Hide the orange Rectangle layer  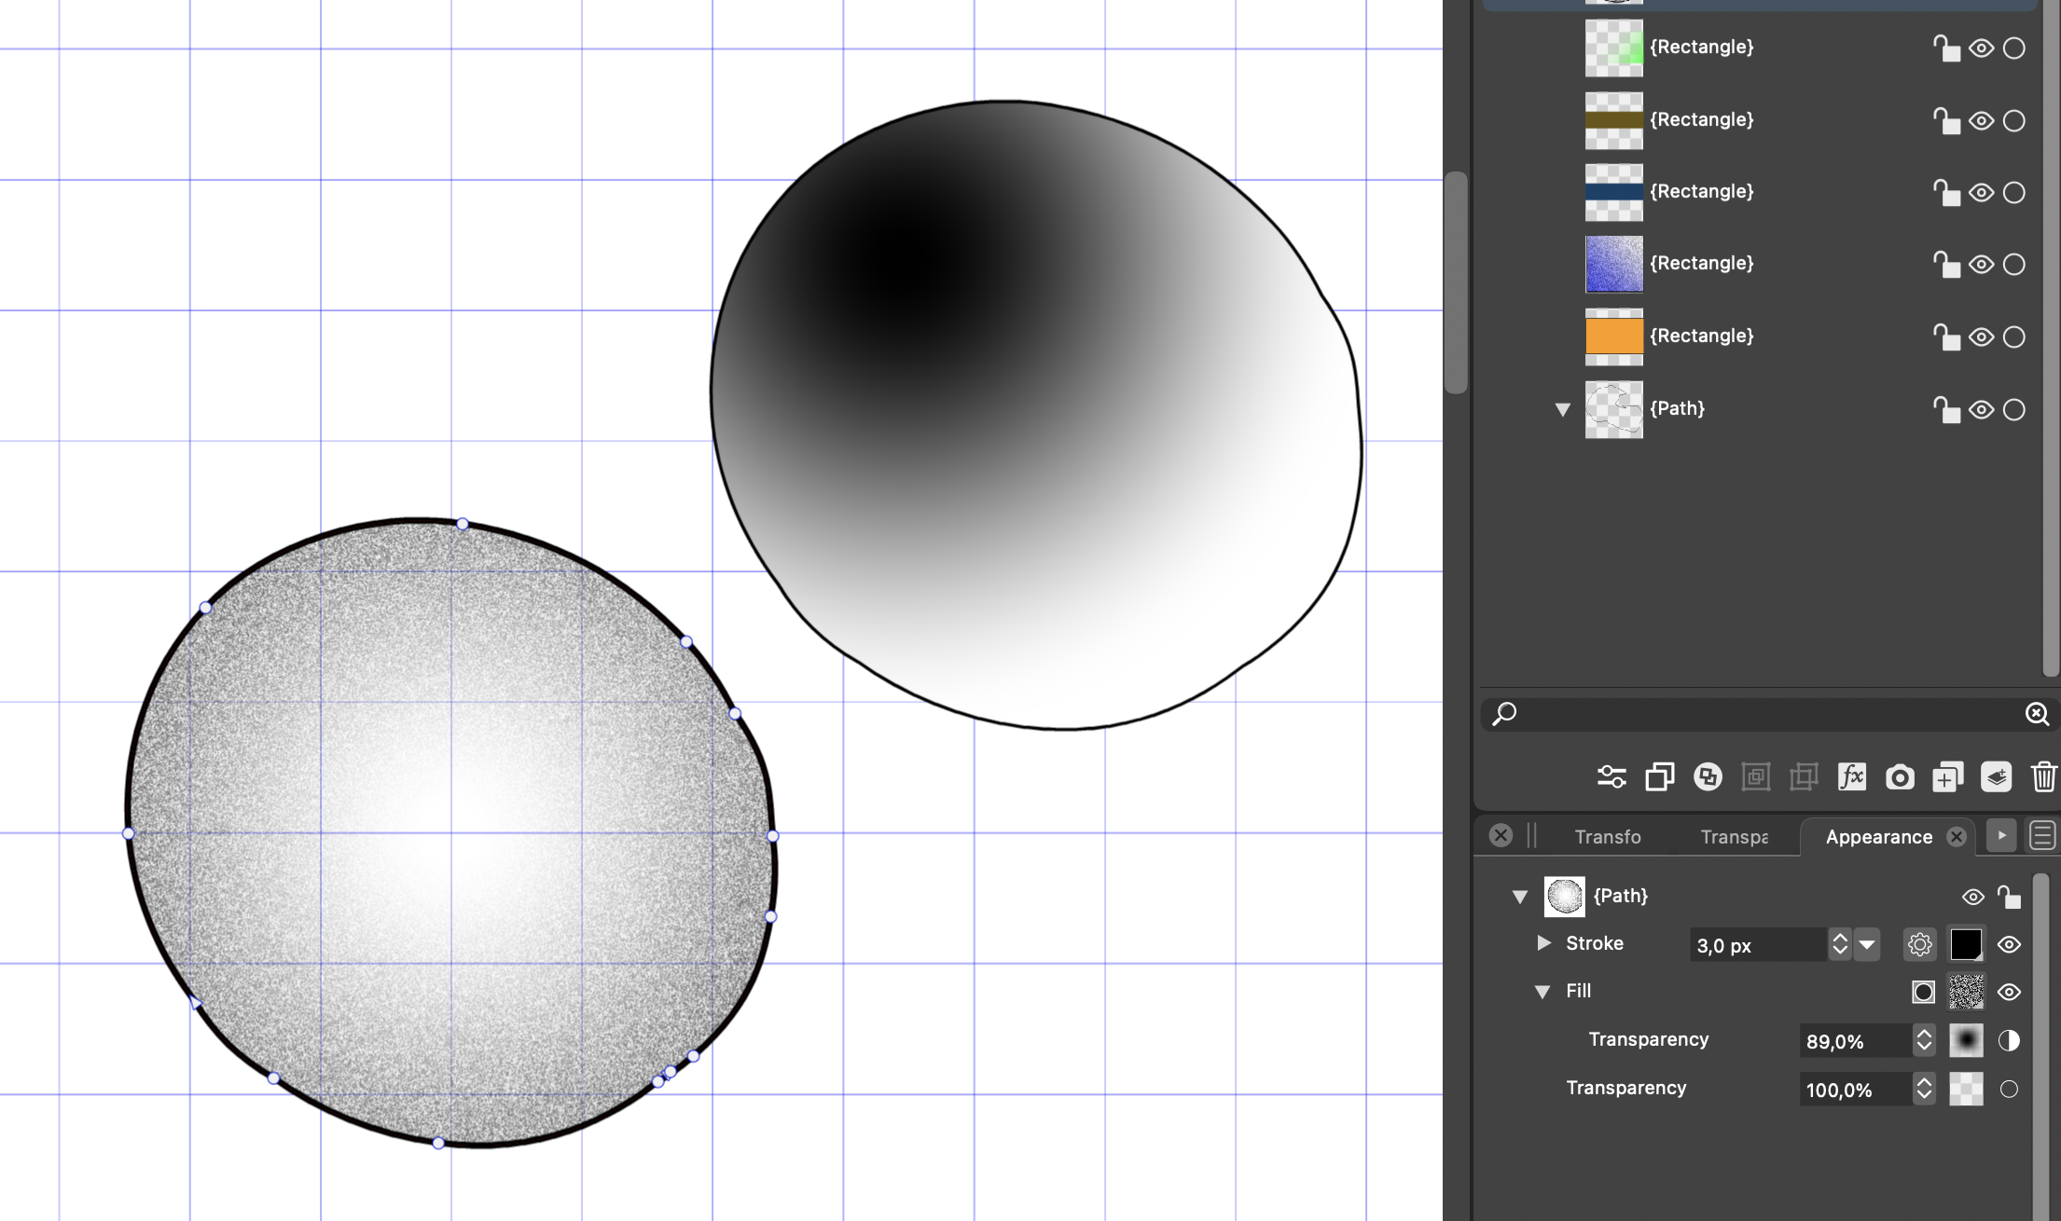1981,336
